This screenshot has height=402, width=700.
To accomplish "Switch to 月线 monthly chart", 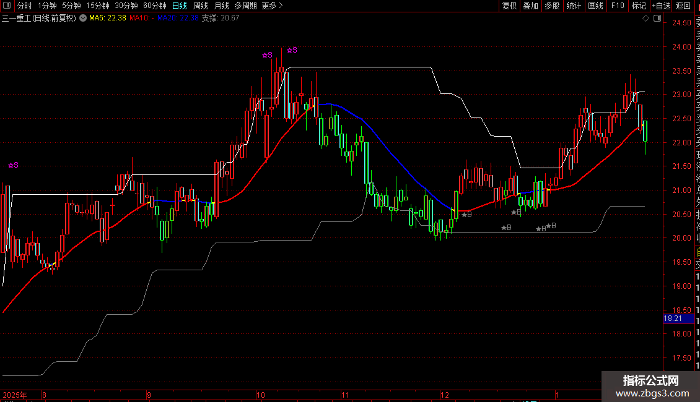I will tap(221, 6).
